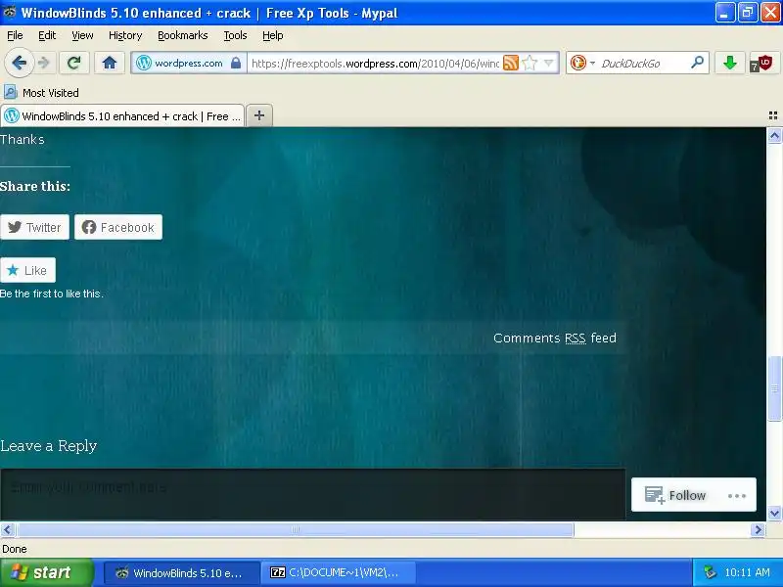Screen dimensions: 783x587
Task: Click the 10:11 AM taskbar clock
Action: [x=747, y=572]
